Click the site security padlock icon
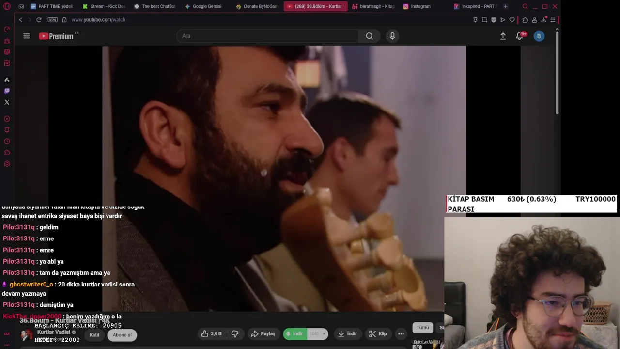 pyautogui.click(x=64, y=20)
